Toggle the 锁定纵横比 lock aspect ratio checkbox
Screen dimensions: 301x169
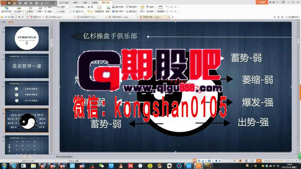[79, 7]
